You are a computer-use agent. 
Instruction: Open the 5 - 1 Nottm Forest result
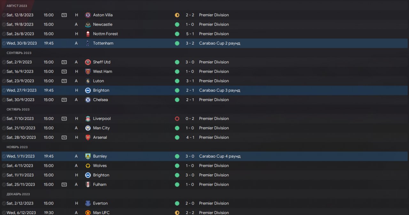coord(190,34)
